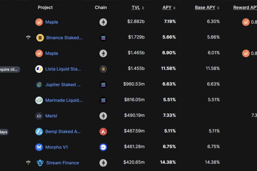Open the Morpho V1 project link
The image size is (257, 171).
tap(56, 147)
